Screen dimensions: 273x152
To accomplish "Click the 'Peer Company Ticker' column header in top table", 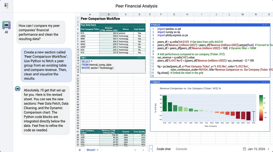I will pos(90,29).
